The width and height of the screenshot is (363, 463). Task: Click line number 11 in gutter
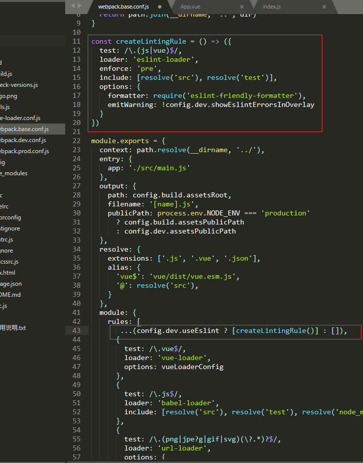point(76,41)
